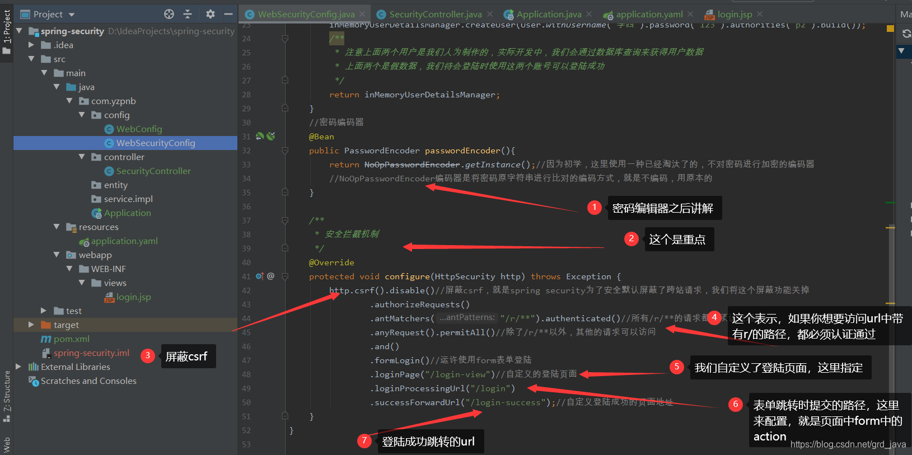The image size is (912, 455).
Task: Collapse the spring-security project root
Action: pos(19,31)
